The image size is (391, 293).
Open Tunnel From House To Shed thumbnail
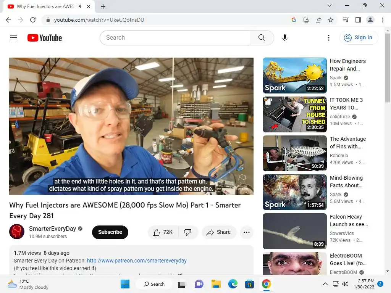pos(294,114)
